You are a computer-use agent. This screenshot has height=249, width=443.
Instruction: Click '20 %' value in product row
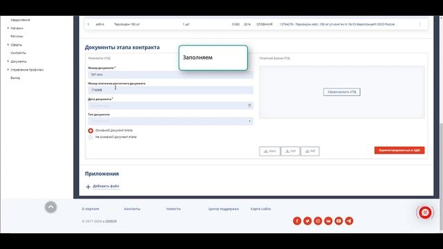click(247, 24)
